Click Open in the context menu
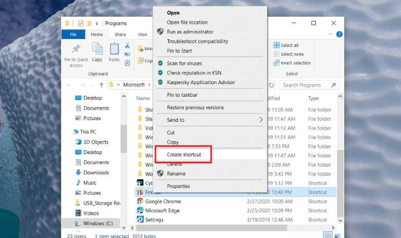The width and height of the screenshot is (401, 238). [x=173, y=13]
